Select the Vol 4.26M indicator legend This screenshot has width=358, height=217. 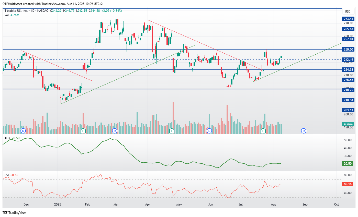[12, 15]
